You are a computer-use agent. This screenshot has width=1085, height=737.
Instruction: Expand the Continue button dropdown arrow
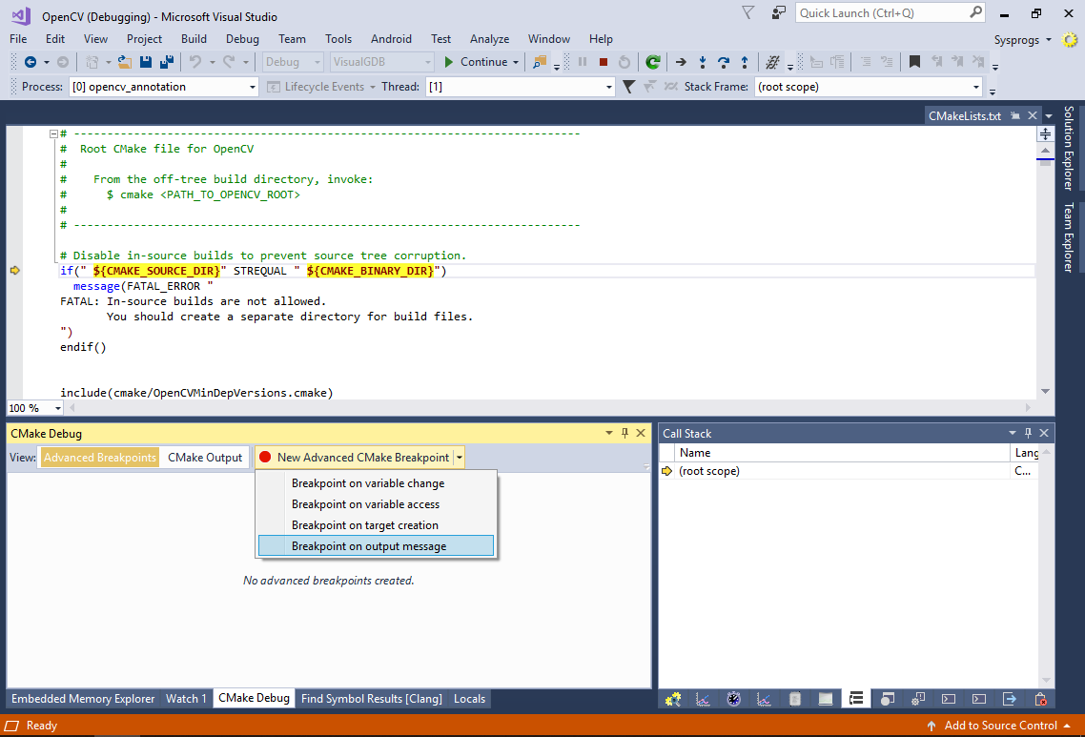tap(516, 62)
